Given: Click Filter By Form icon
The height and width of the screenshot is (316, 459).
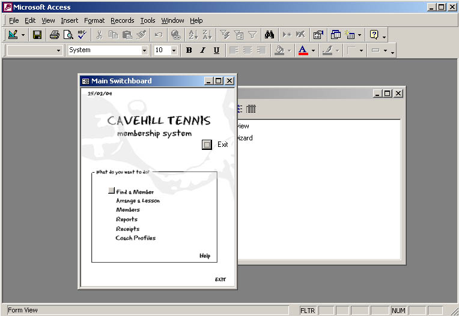Looking at the screenshot, I should point(239,35).
